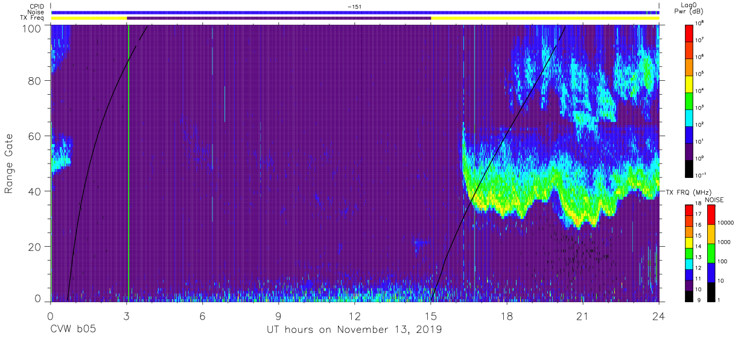This screenshot has width=741, height=342.
Task: Click the '10000' label on NOISE legend
Action: click(x=726, y=223)
